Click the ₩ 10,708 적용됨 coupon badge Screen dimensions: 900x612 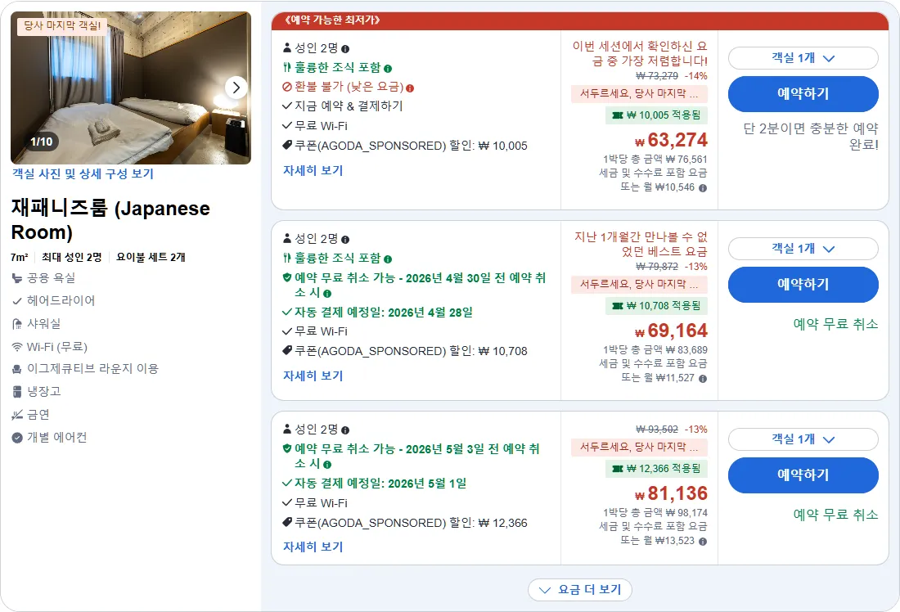657,306
